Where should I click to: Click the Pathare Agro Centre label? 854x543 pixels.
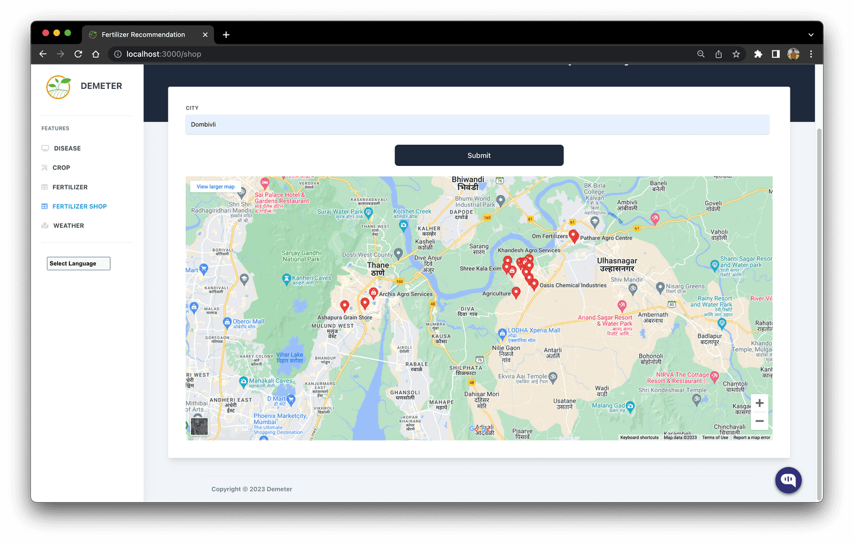click(x=606, y=238)
